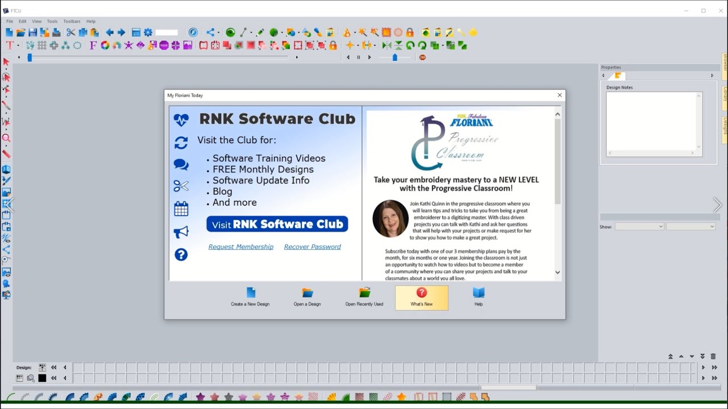The image size is (728, 409).
Task: Click the Share icon in toolbar
Action: 210,32
